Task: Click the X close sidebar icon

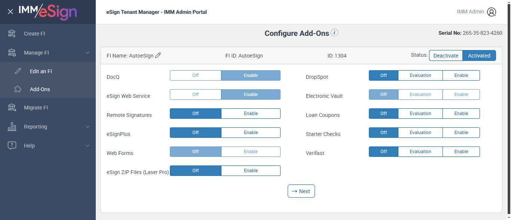Action: 10,12
